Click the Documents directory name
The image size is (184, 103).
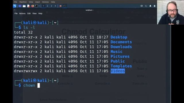(121, 42)
